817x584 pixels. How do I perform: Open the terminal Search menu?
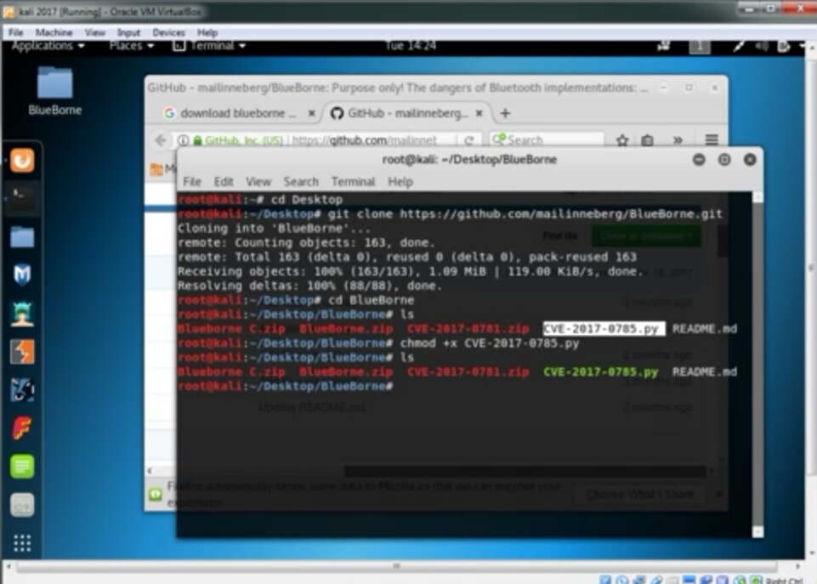[301, 182]
